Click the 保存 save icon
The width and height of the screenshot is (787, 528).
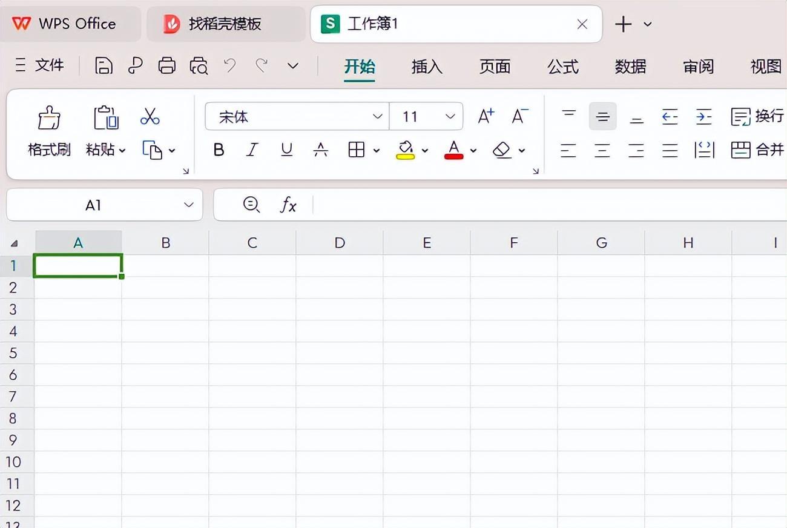104,65
